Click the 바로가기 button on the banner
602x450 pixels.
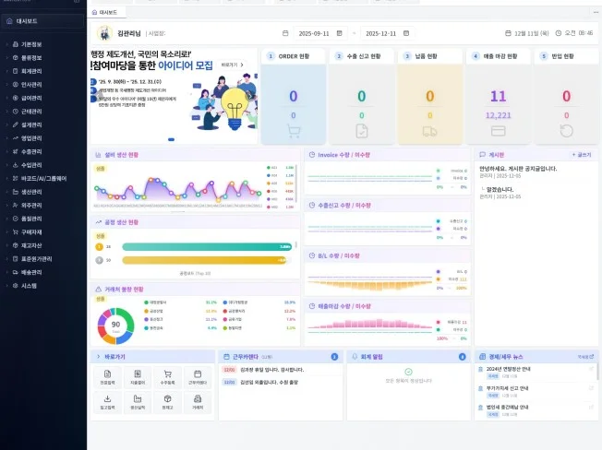(x=233, y=65)
